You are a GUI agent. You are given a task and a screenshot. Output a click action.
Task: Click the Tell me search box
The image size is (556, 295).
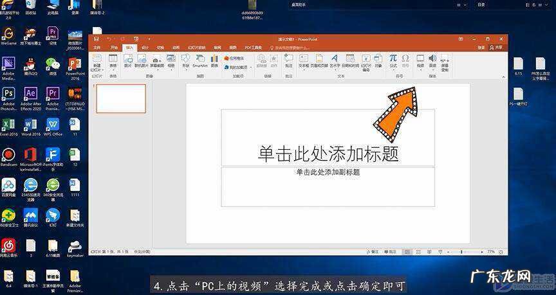pos(290,48)
